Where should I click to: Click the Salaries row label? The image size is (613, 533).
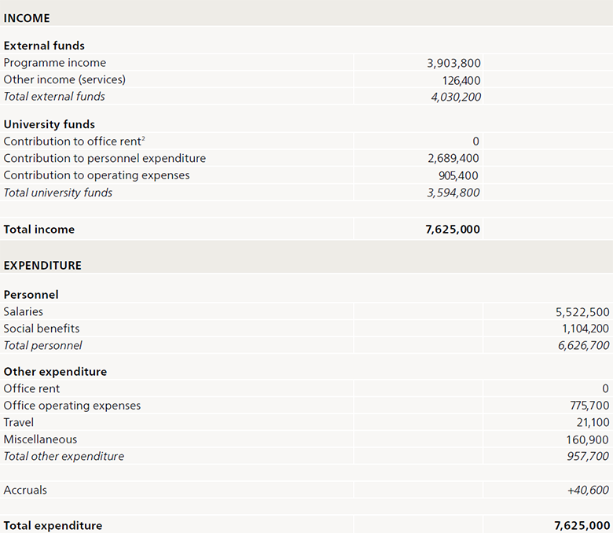pyautogui.click(x=24, y=311)
